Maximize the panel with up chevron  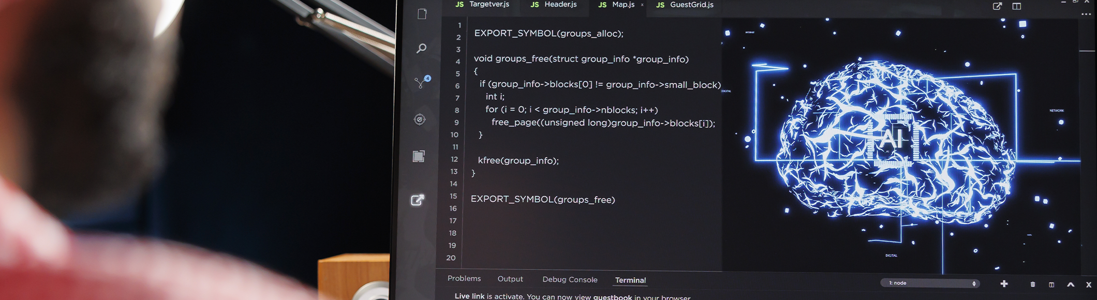pos(1071,284)
